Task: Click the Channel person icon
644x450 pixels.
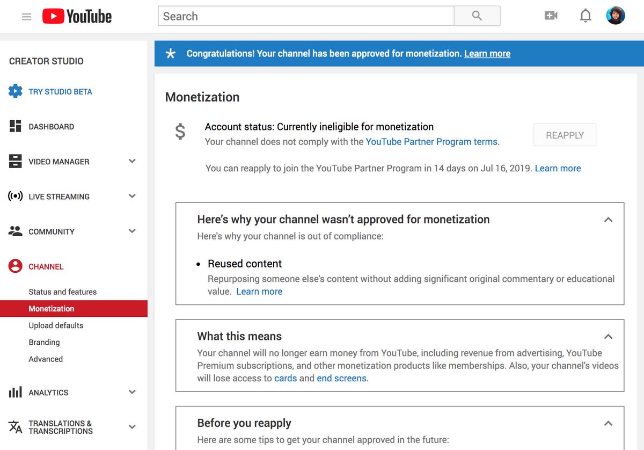Action: pyautogui.click(x=15, y=266)
